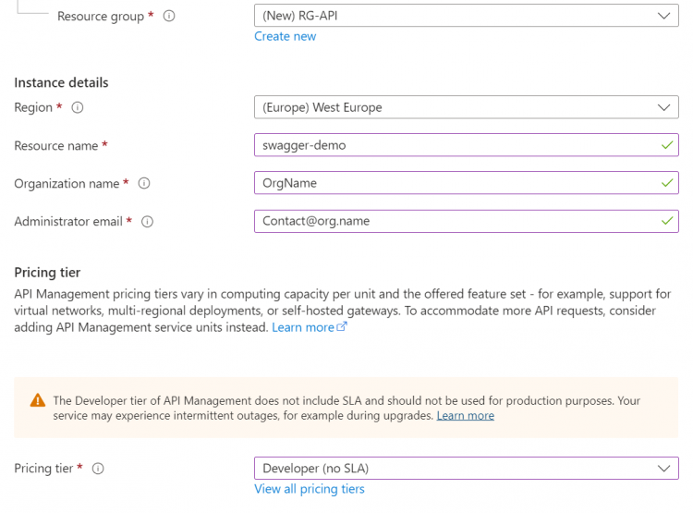Click the Resource name label
Screen dimensions: 693x513
(56, 146)
